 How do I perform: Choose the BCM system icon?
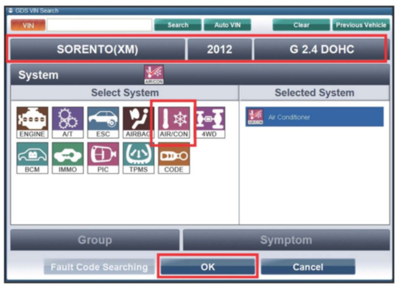[32, 158]
